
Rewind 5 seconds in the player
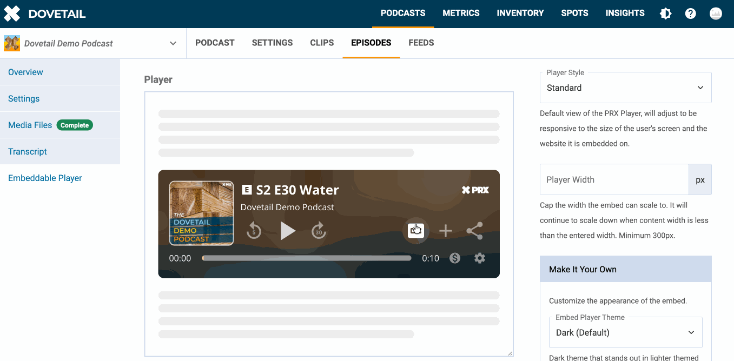coord(254,231)
